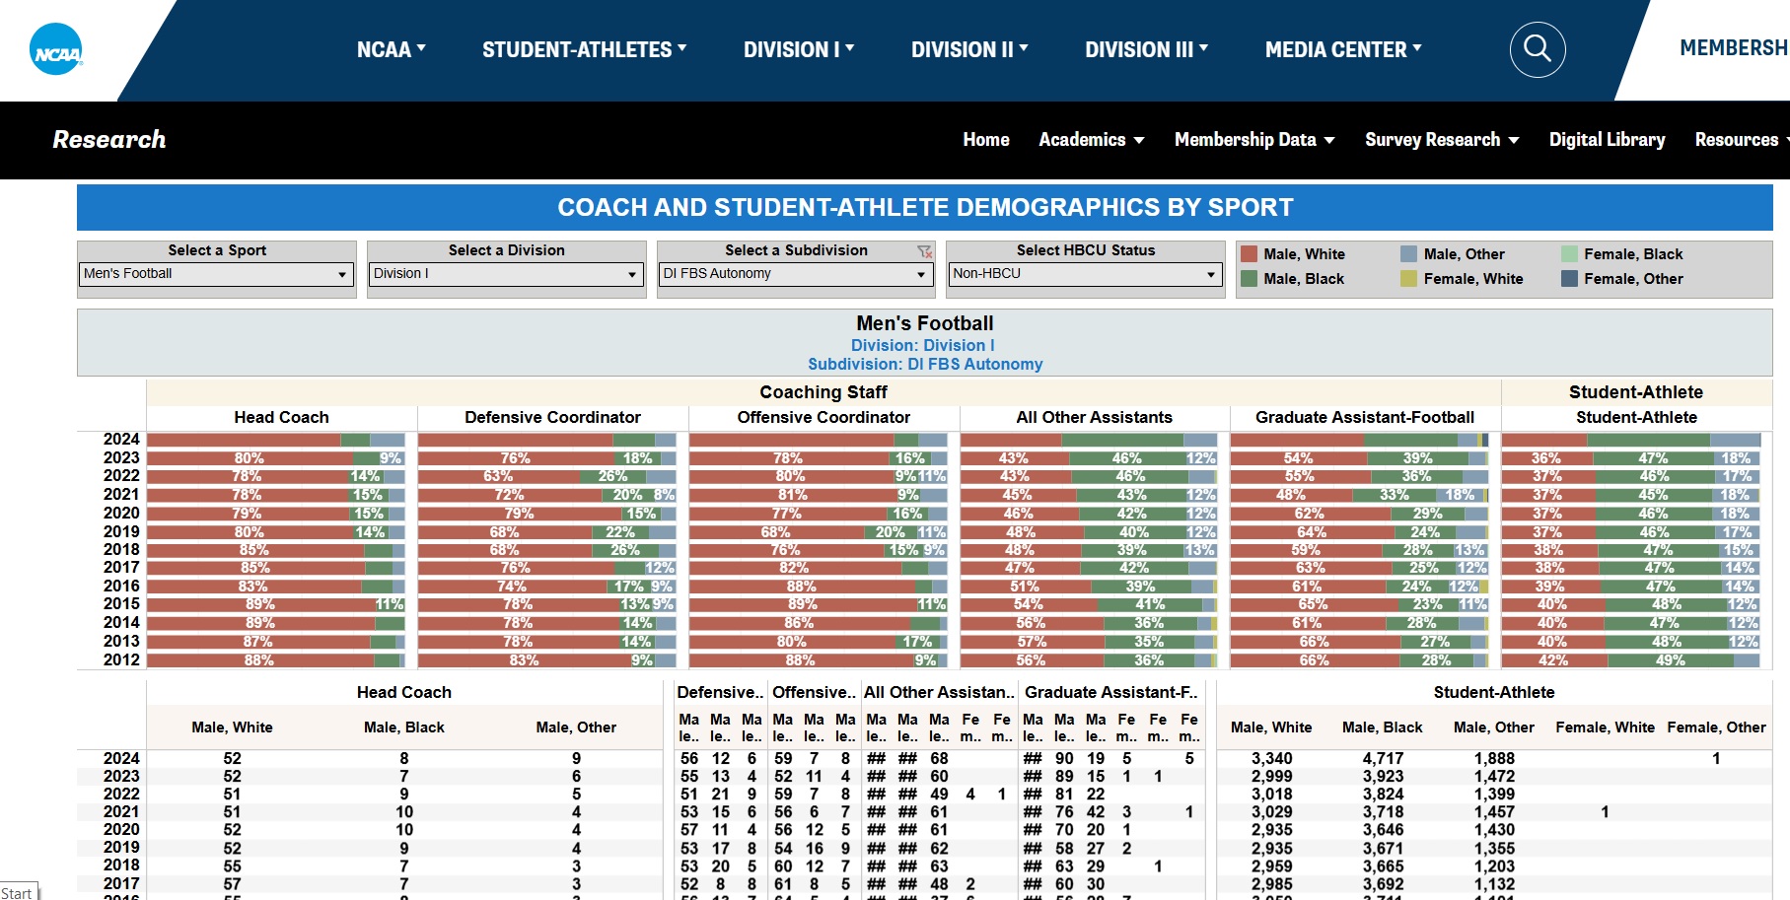This screenshot has width=1790, height=900.
Task: Select the 2015 Head Coach 89% bar
Action: tap(260, 604)
